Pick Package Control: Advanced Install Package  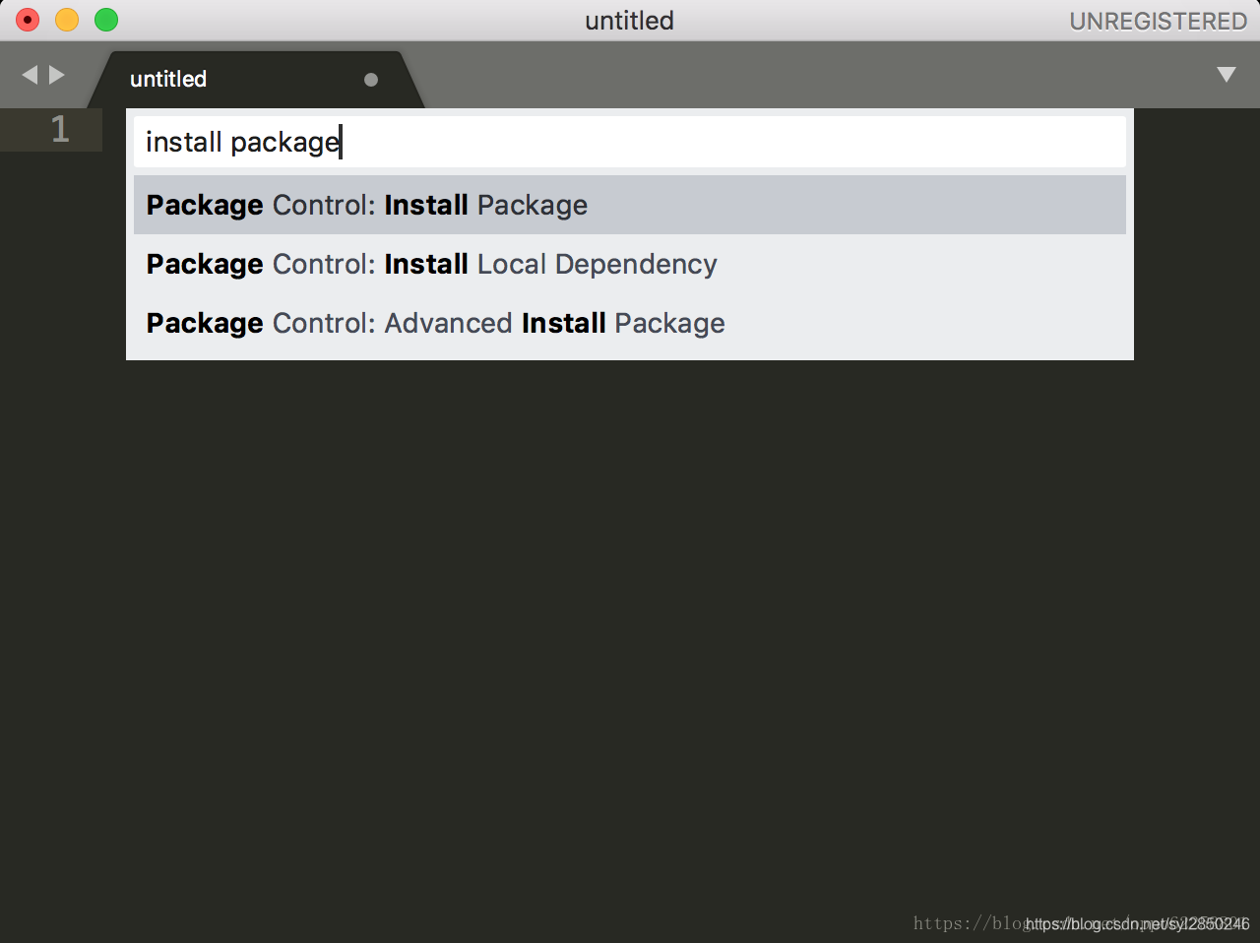tap(630, 323)
